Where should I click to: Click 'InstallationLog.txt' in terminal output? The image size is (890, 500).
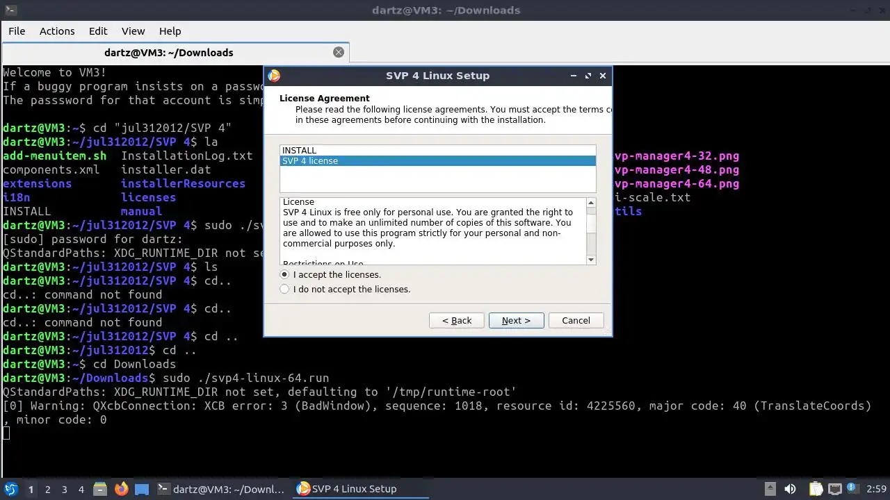point(186,156)
